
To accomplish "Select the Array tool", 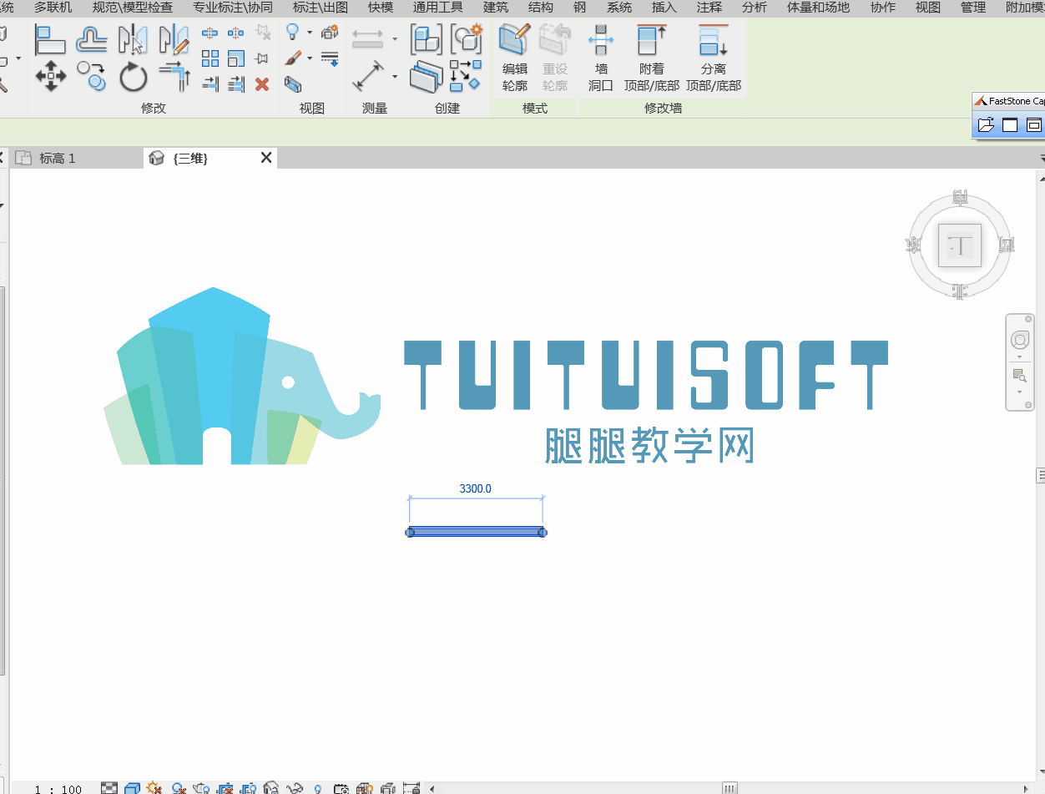I will [210, 58].
